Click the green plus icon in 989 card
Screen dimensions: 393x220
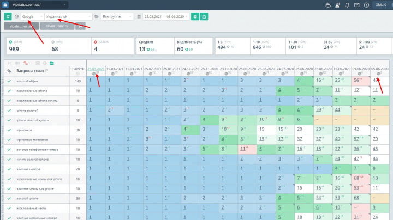tap(10, 42)
